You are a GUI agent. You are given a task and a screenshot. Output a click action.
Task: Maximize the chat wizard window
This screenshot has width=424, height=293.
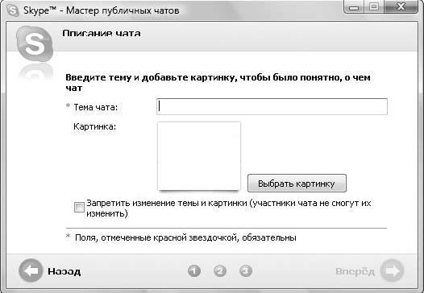374,6
